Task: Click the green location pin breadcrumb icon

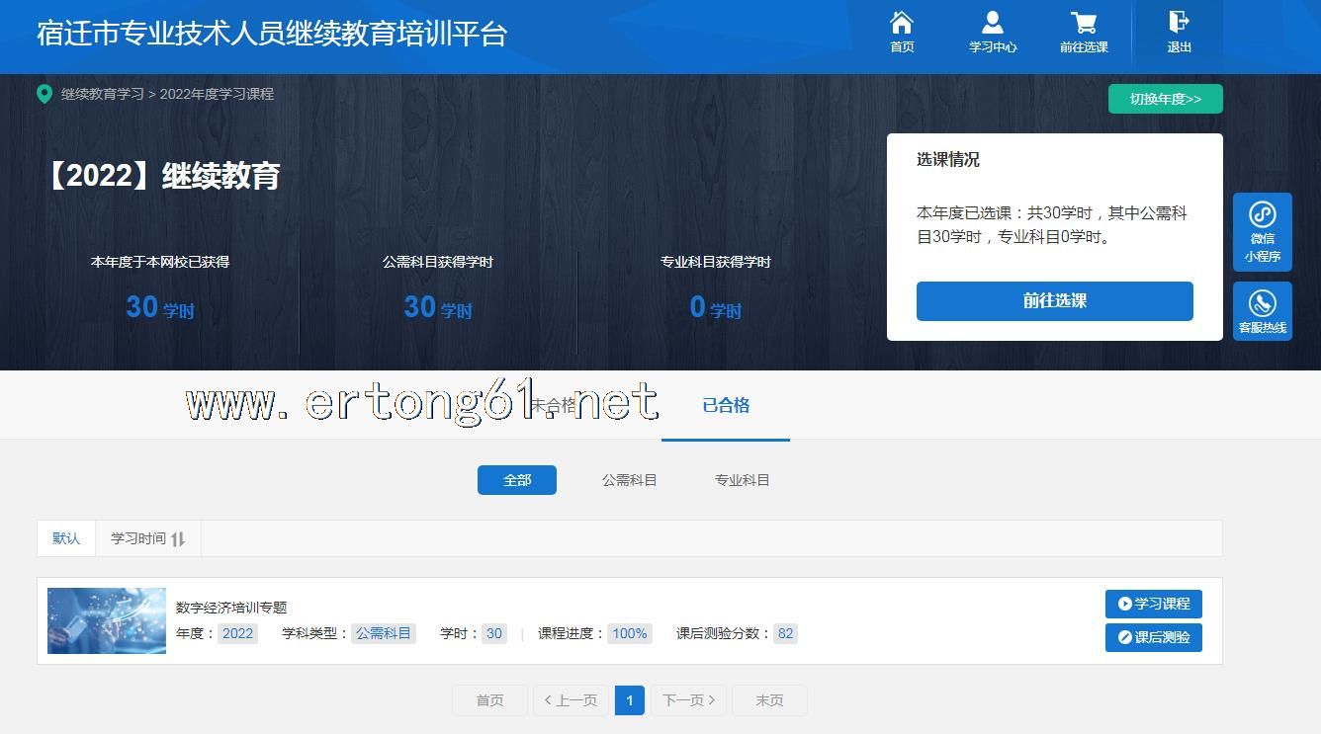Action: coord(44,95)
